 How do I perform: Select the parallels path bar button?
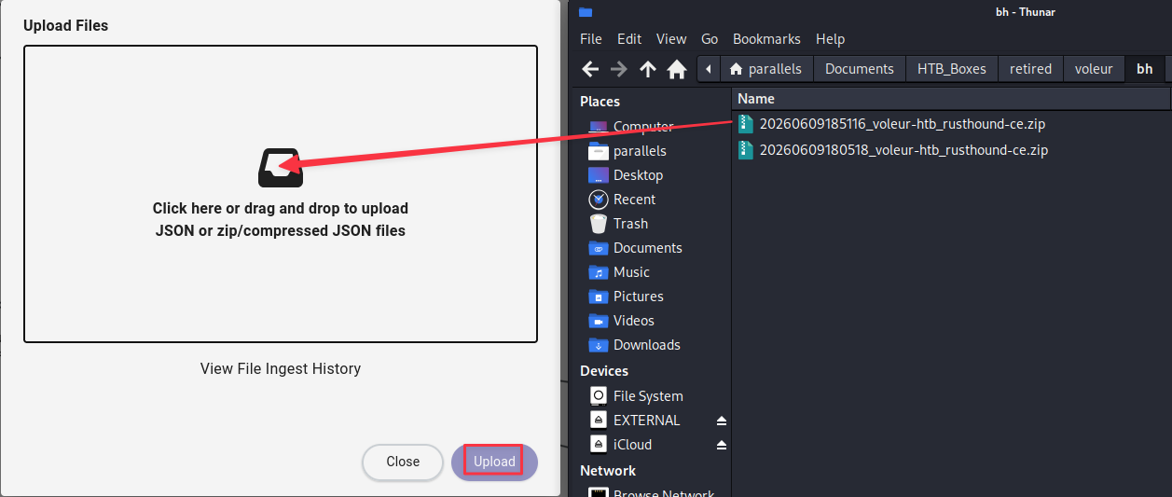(765, 69)
